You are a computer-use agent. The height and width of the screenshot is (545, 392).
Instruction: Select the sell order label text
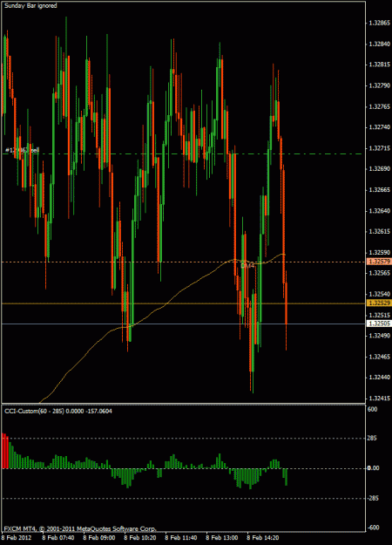point(23,150)
